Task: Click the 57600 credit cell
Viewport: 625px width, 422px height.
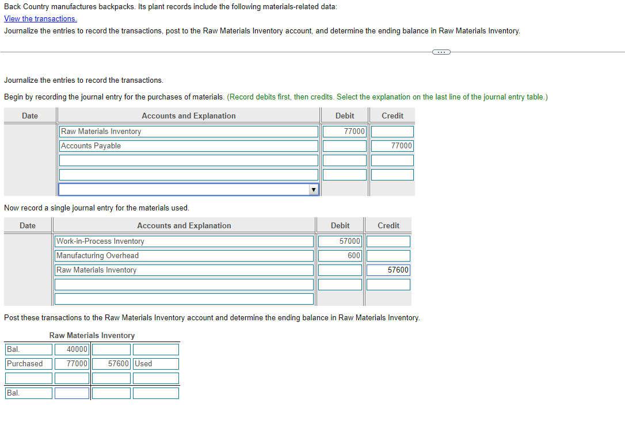Action: point(387,270)
